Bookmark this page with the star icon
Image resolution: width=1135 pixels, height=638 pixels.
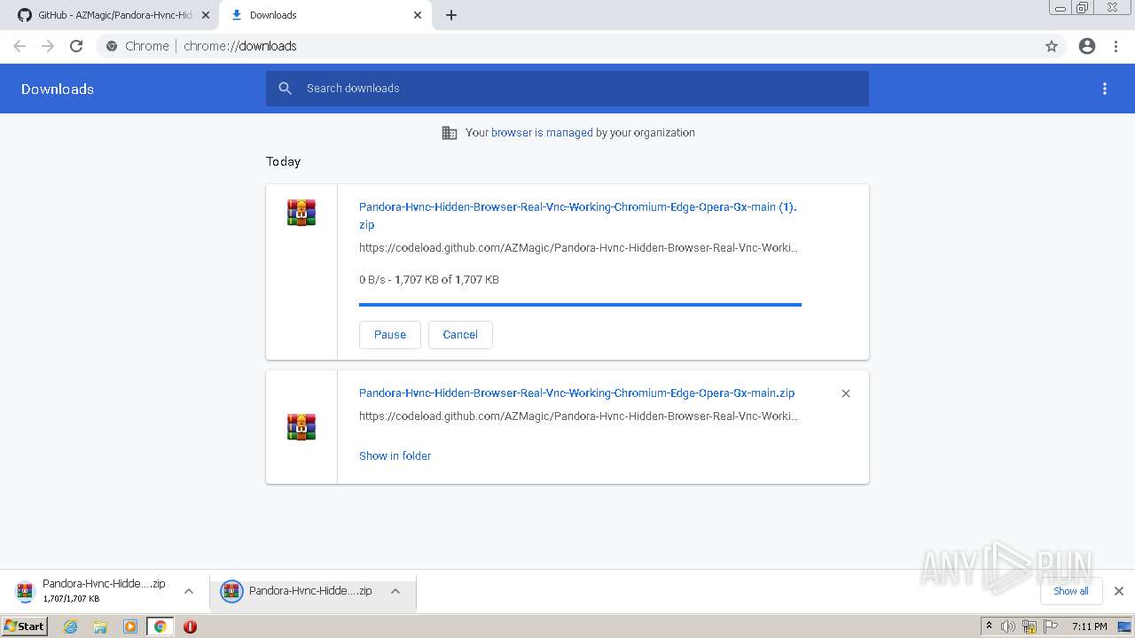(x=1052, y=46)
